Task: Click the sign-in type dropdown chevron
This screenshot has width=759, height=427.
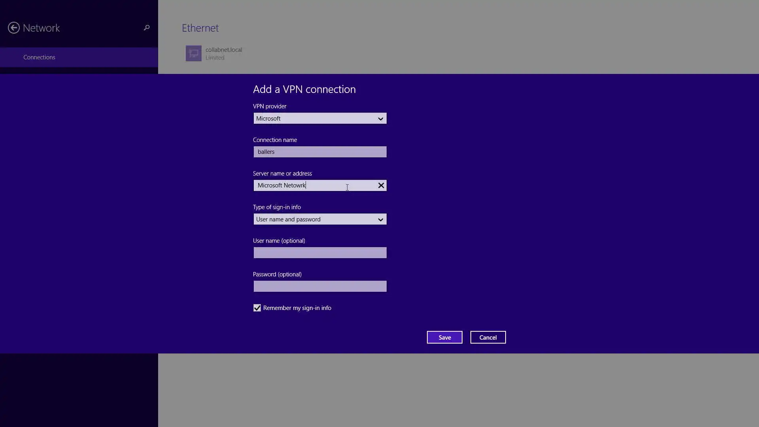Action: click(x=380, y=219)
